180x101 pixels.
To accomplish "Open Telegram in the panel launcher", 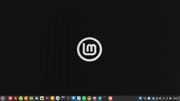I will (100, 98).
